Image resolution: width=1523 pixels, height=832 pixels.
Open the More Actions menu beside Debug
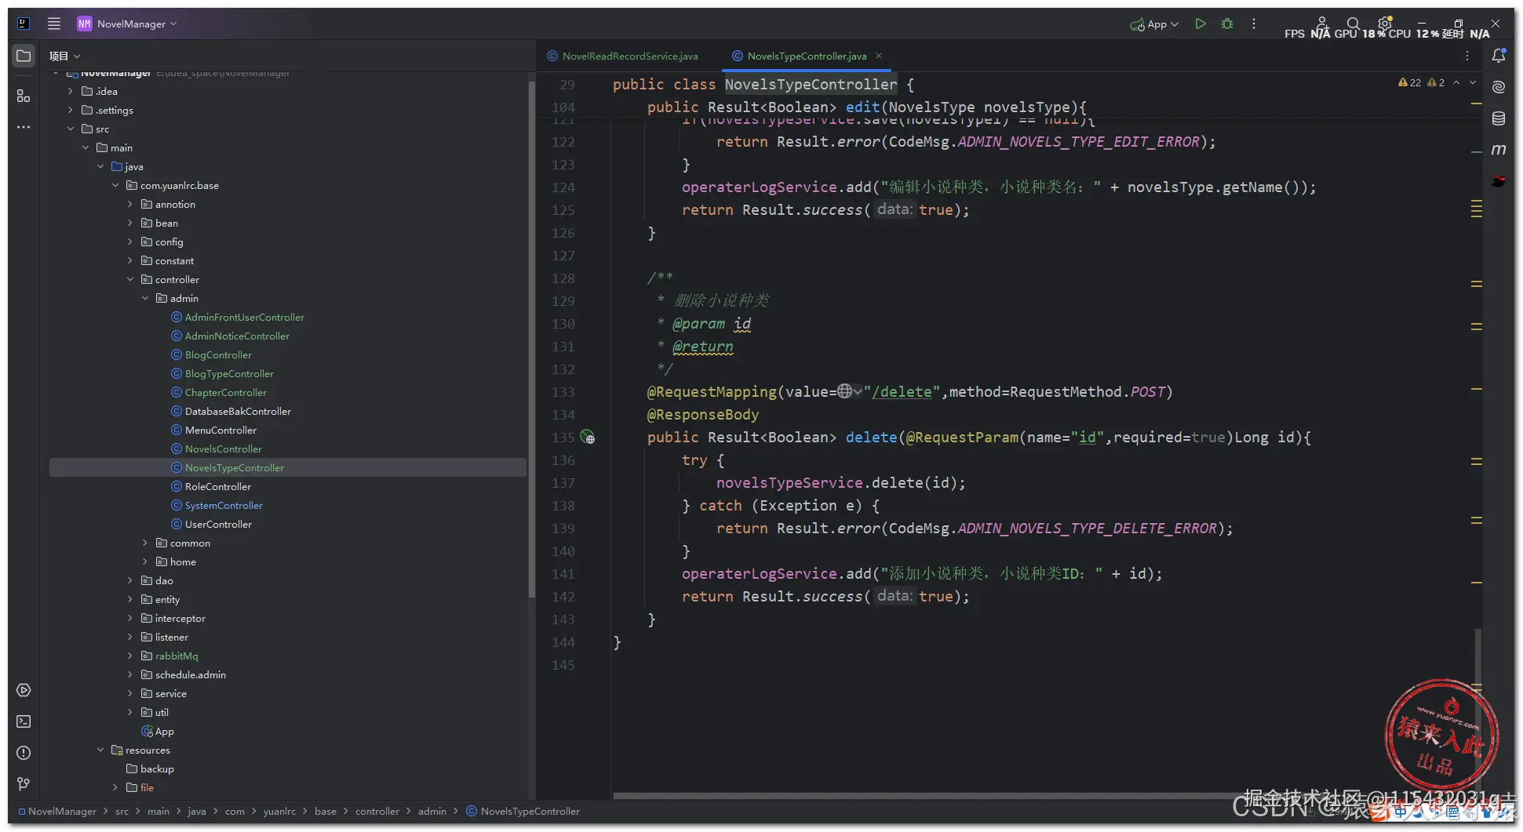[1254, 24]
